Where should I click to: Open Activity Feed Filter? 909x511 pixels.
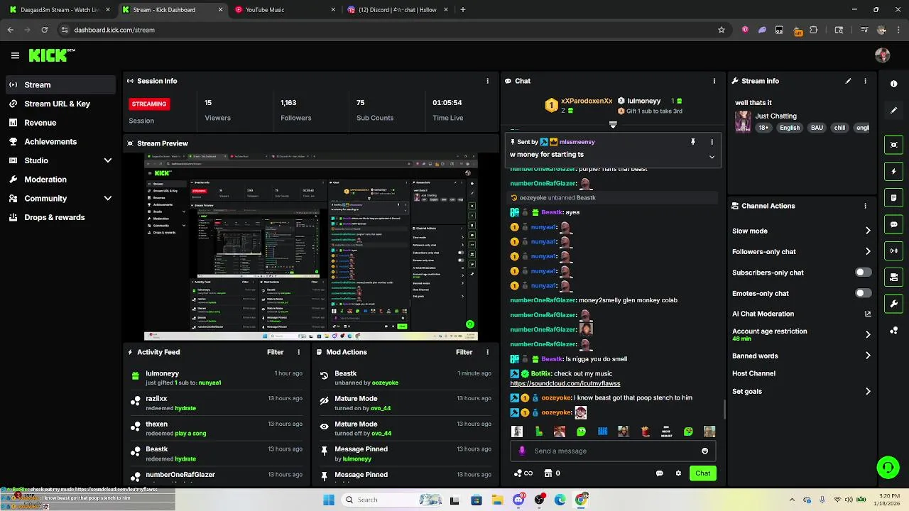(276, 352)
